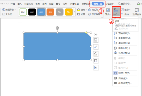Choose 等宽(W) menu item
The height and width of the screenshot is (96, 142).
[125, 63]
